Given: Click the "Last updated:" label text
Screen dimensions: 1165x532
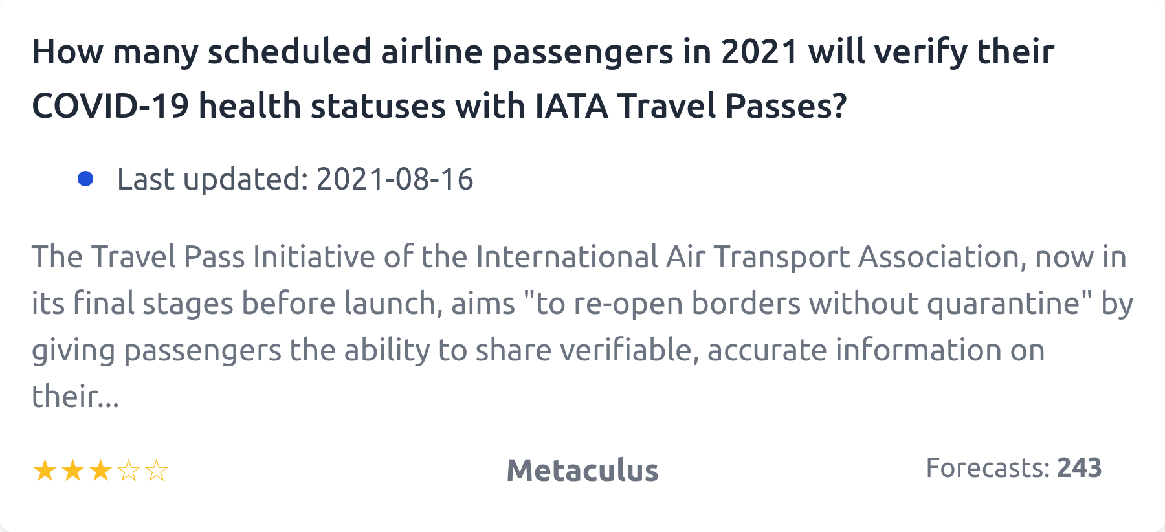Looking at the screenshot, I should click(212, 179).
